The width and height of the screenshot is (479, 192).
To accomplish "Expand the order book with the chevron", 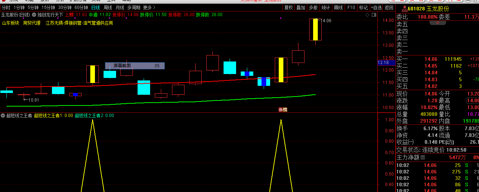I will [x=437, y=22].
